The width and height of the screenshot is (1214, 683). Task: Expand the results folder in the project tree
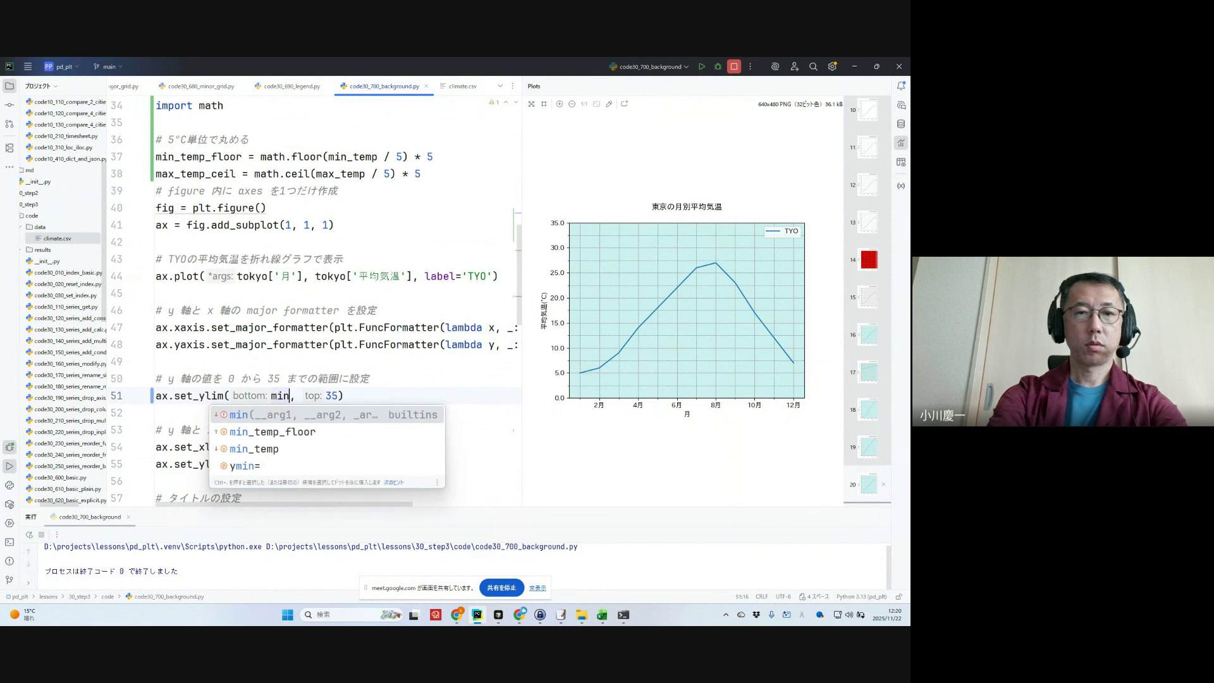21,250
